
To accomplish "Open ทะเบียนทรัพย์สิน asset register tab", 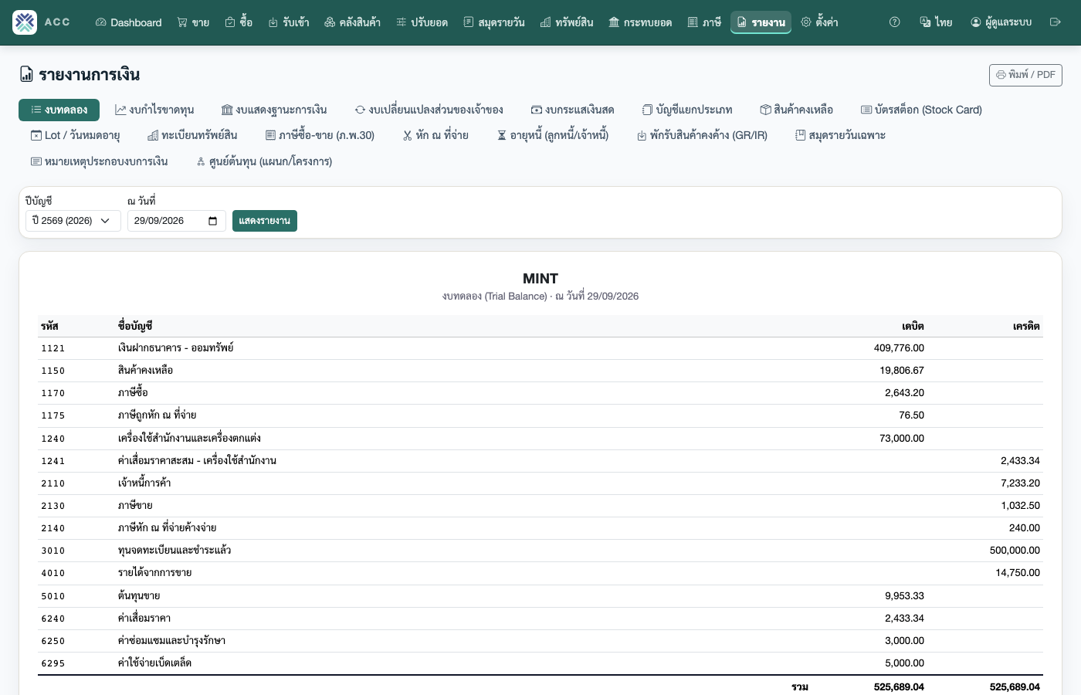I will tap(192, 135).
